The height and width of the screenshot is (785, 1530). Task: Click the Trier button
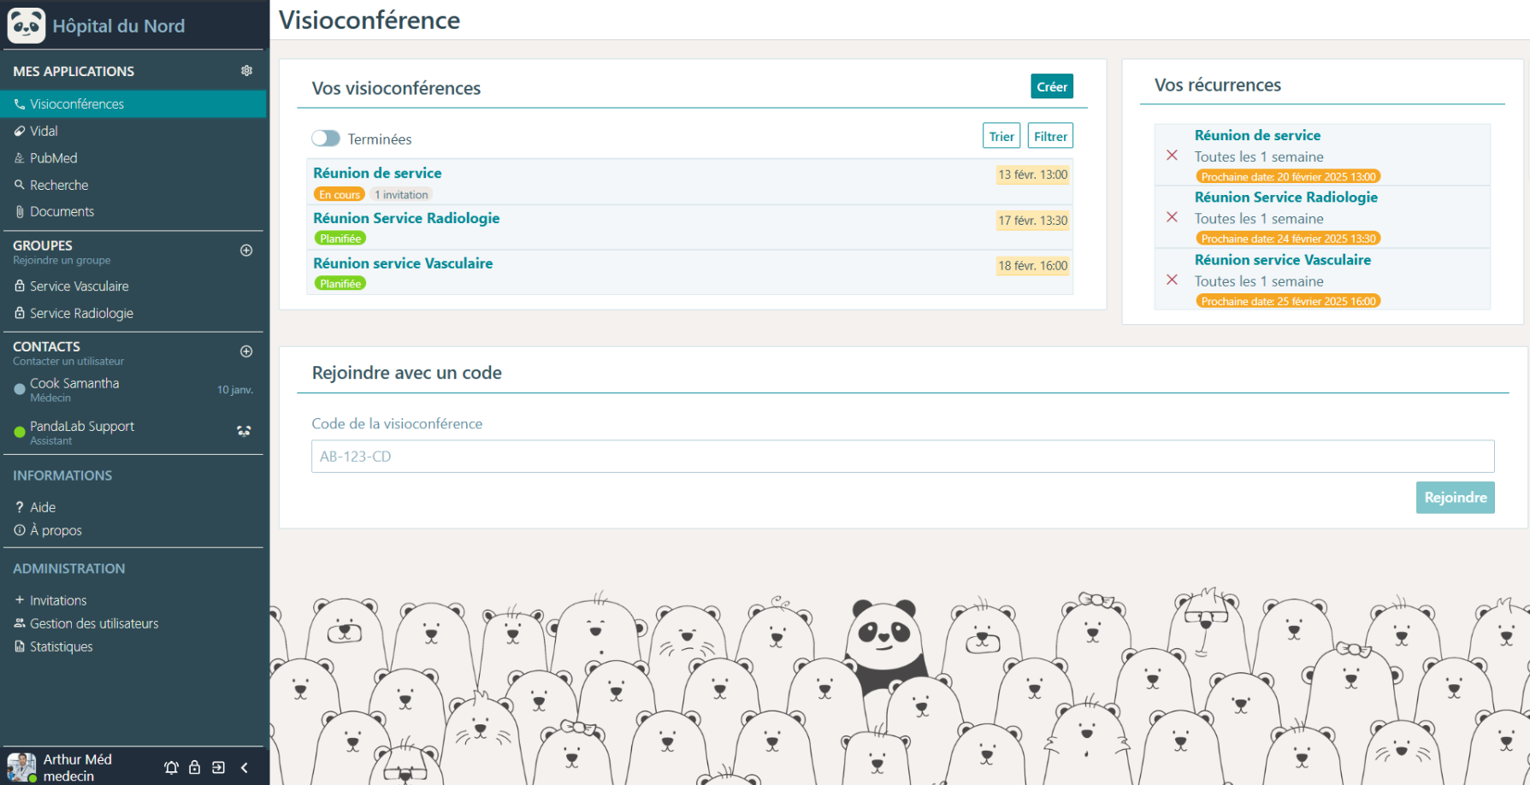point(1001,136)
